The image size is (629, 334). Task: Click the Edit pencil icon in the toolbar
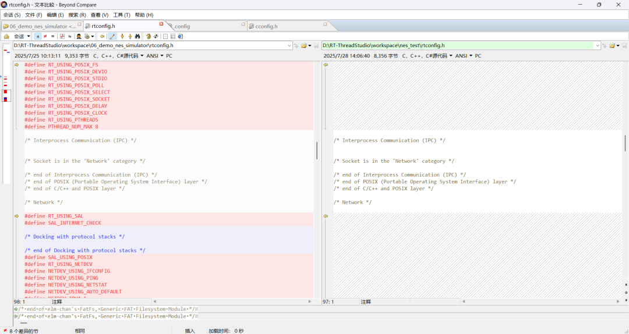coord(112,36)
